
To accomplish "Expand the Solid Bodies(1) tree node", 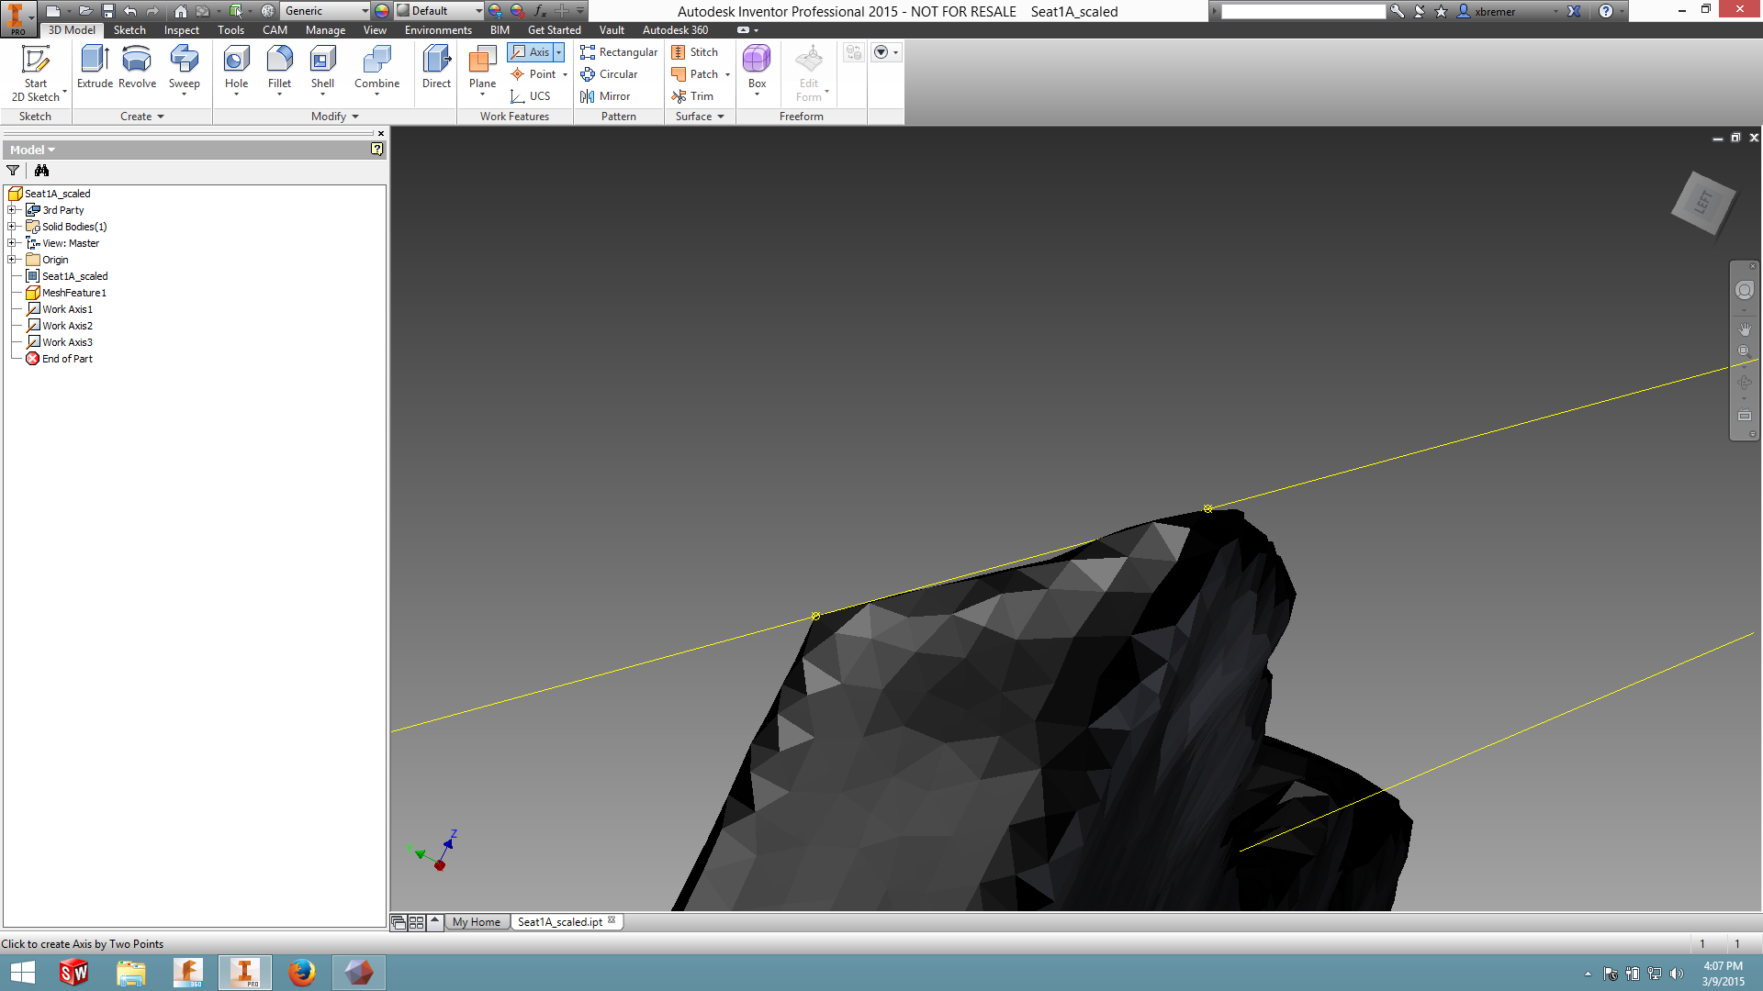I will [12, 227].
